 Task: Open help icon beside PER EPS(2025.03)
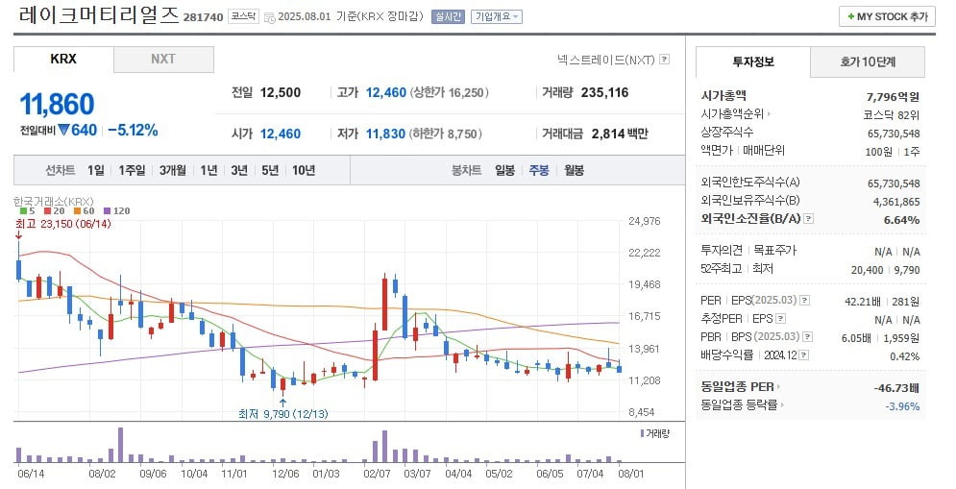[x=805, y=300]
